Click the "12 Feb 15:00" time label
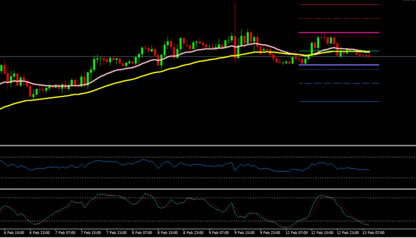 (x=322, y=233)
